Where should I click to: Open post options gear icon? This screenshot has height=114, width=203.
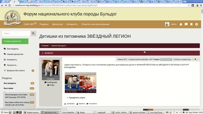pyautogui.click(x=195, y=59)
